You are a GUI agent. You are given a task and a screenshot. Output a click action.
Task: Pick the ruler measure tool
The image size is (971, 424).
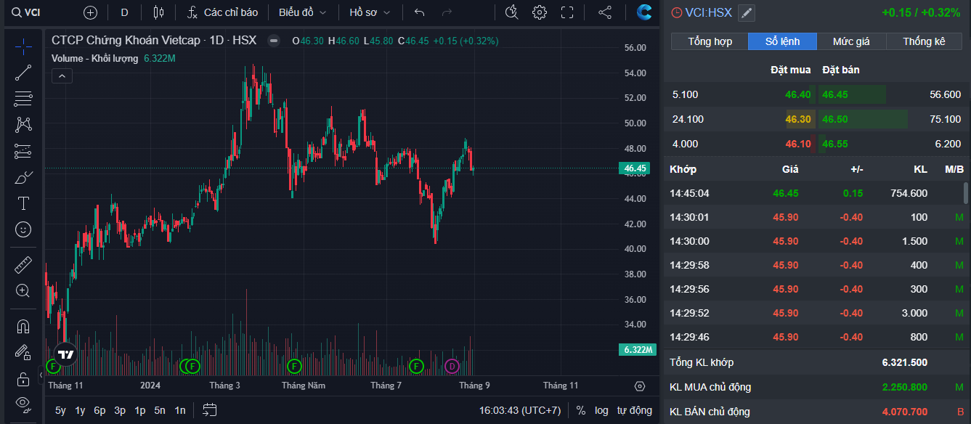[x=23, y=265]
